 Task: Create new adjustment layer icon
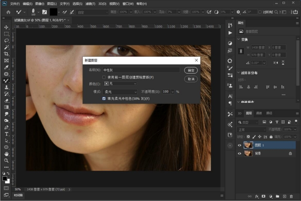tap(270, 196)
